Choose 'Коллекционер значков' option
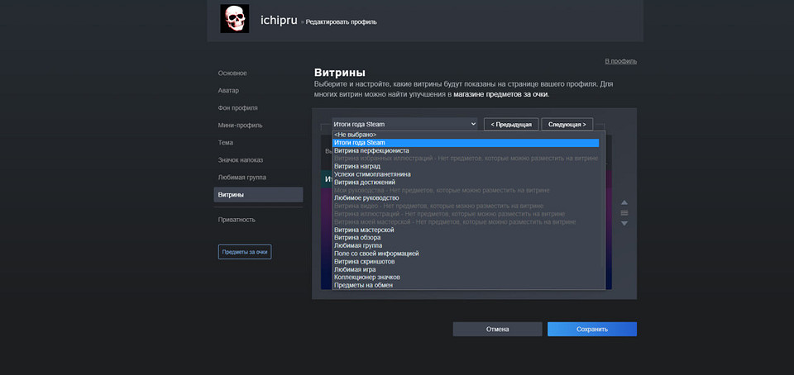This screenshot has width=794, height=375. click(466, 278)
